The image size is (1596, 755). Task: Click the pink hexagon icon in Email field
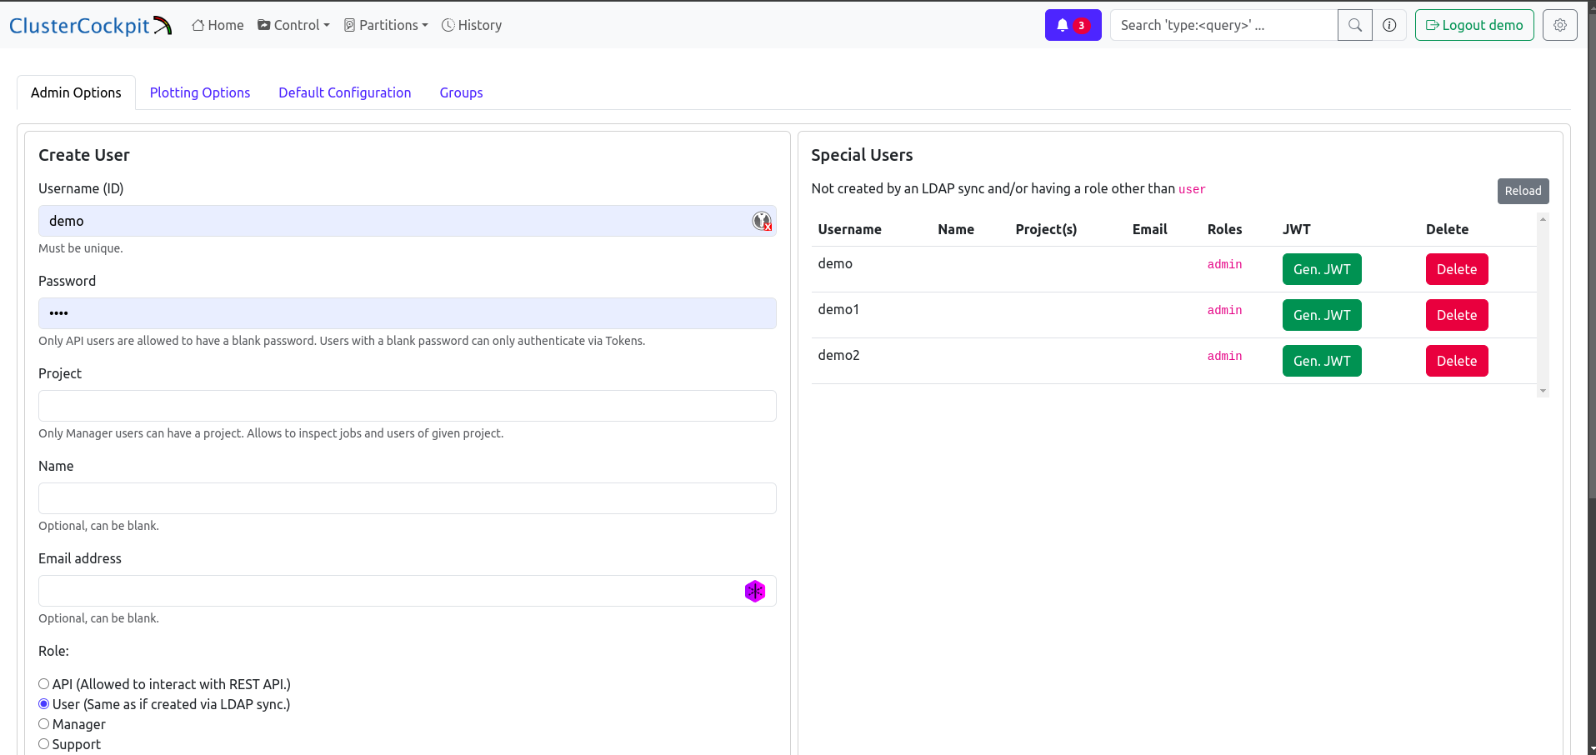[x=754, y=591]
